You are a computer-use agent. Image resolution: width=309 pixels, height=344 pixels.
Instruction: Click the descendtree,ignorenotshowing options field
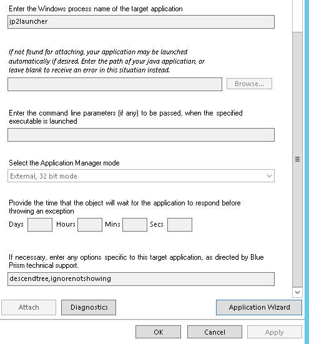(141, 279)
